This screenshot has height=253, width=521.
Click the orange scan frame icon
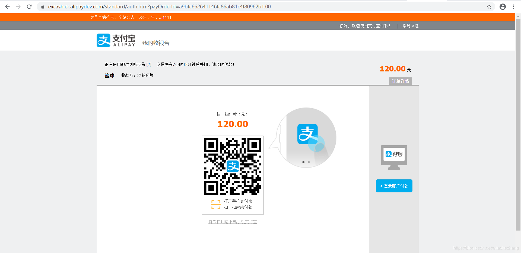pos(216,205)
